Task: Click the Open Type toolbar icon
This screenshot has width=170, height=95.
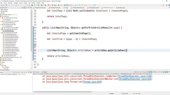Action: click(58, 5)
